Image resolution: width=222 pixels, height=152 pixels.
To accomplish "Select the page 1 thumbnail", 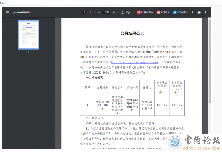I will 29,35.
